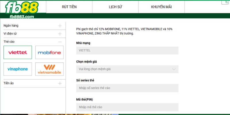
Task: Click the Chọn mệnh giá label
Action: tap(87, 62)
